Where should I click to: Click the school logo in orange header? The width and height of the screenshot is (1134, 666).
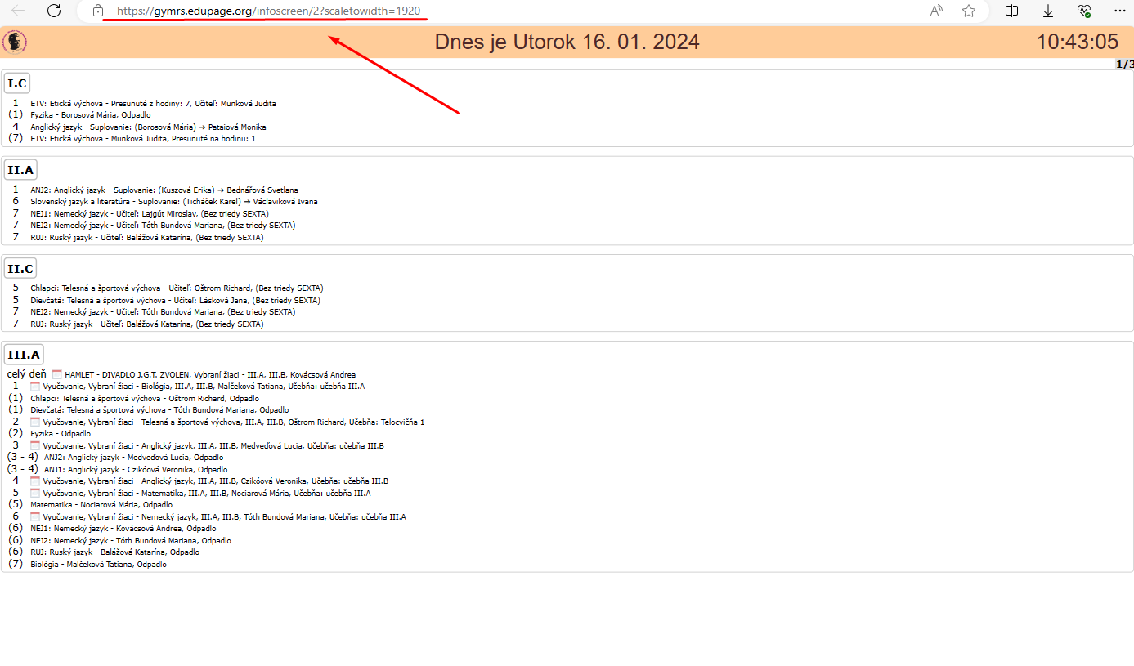click(15, 42)
